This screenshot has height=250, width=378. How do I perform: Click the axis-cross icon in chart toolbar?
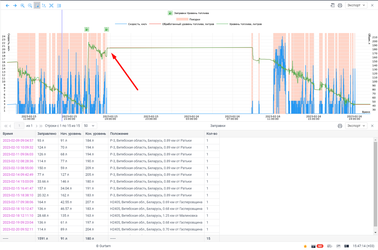tap(44, 6)
